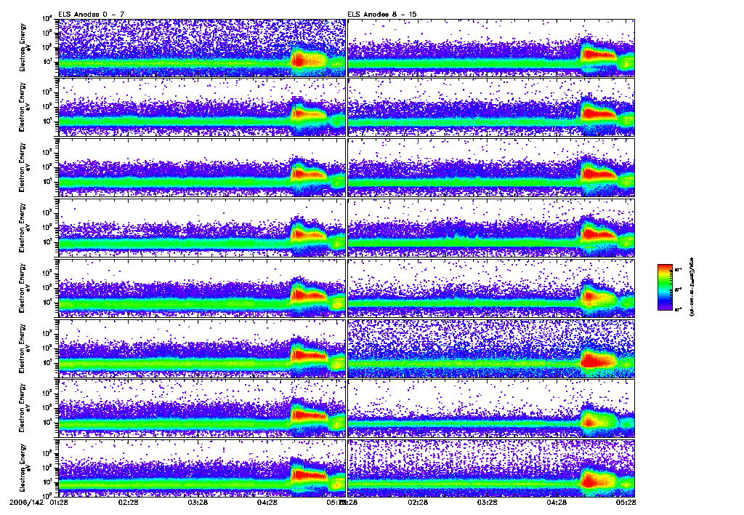The height and width of the screenshot is (515, 744).
Task: Click the eighth row's "Electron Energy eV" axis label
Action: tap(24, 468)
